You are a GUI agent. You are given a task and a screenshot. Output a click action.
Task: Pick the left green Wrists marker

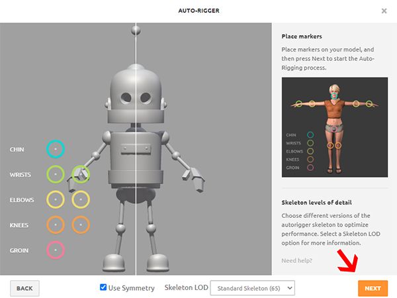click(56, 175)
